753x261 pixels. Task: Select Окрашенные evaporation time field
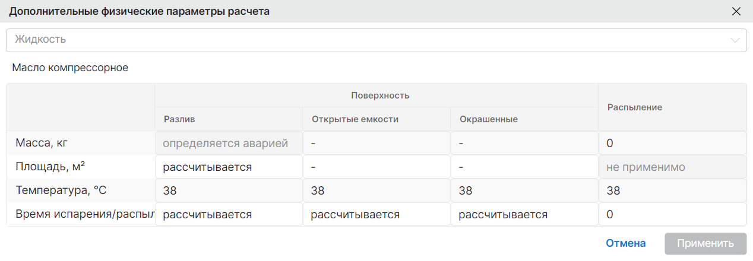[524, 214]
